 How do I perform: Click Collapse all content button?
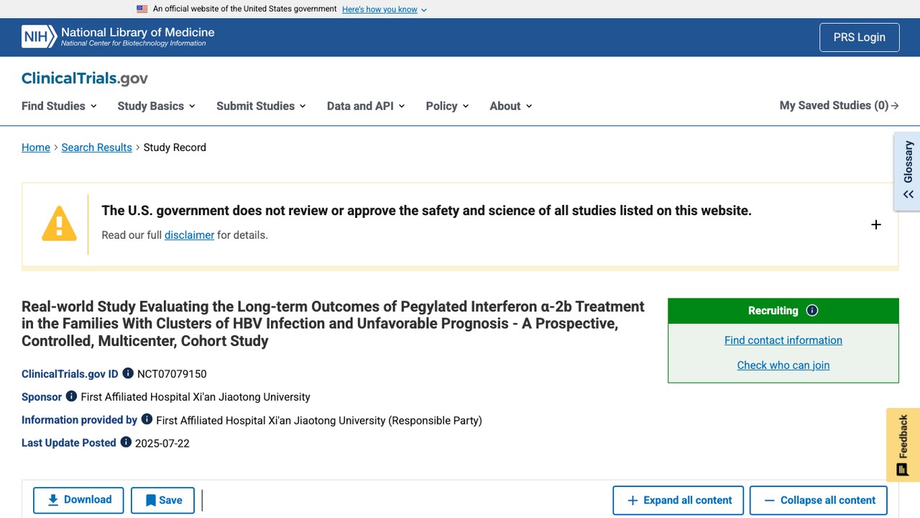pos(819,500)
